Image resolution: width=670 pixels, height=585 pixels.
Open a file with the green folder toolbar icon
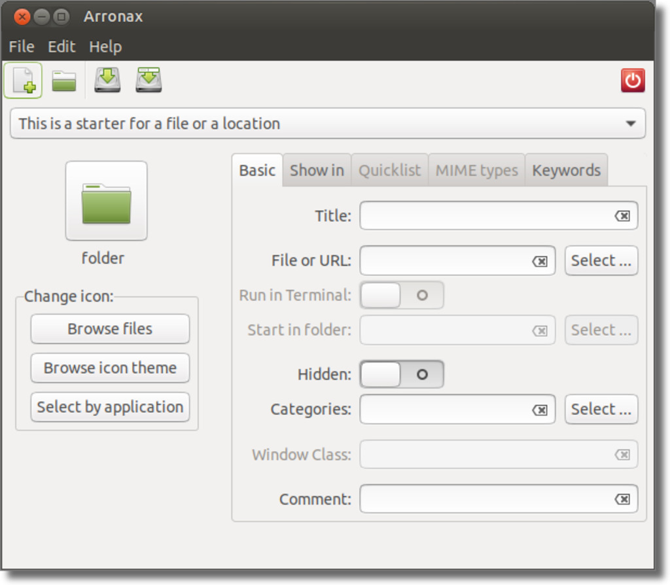point(64,81)
